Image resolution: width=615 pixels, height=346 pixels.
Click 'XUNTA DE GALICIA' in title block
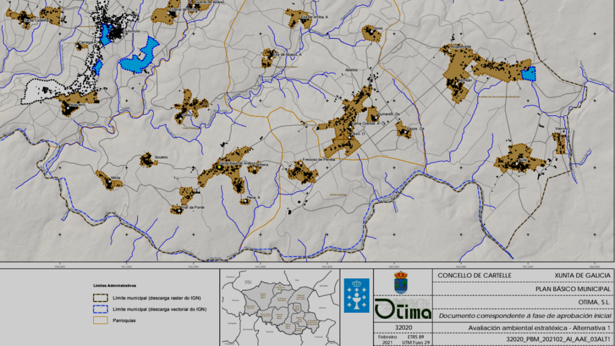tap(582, 275)
